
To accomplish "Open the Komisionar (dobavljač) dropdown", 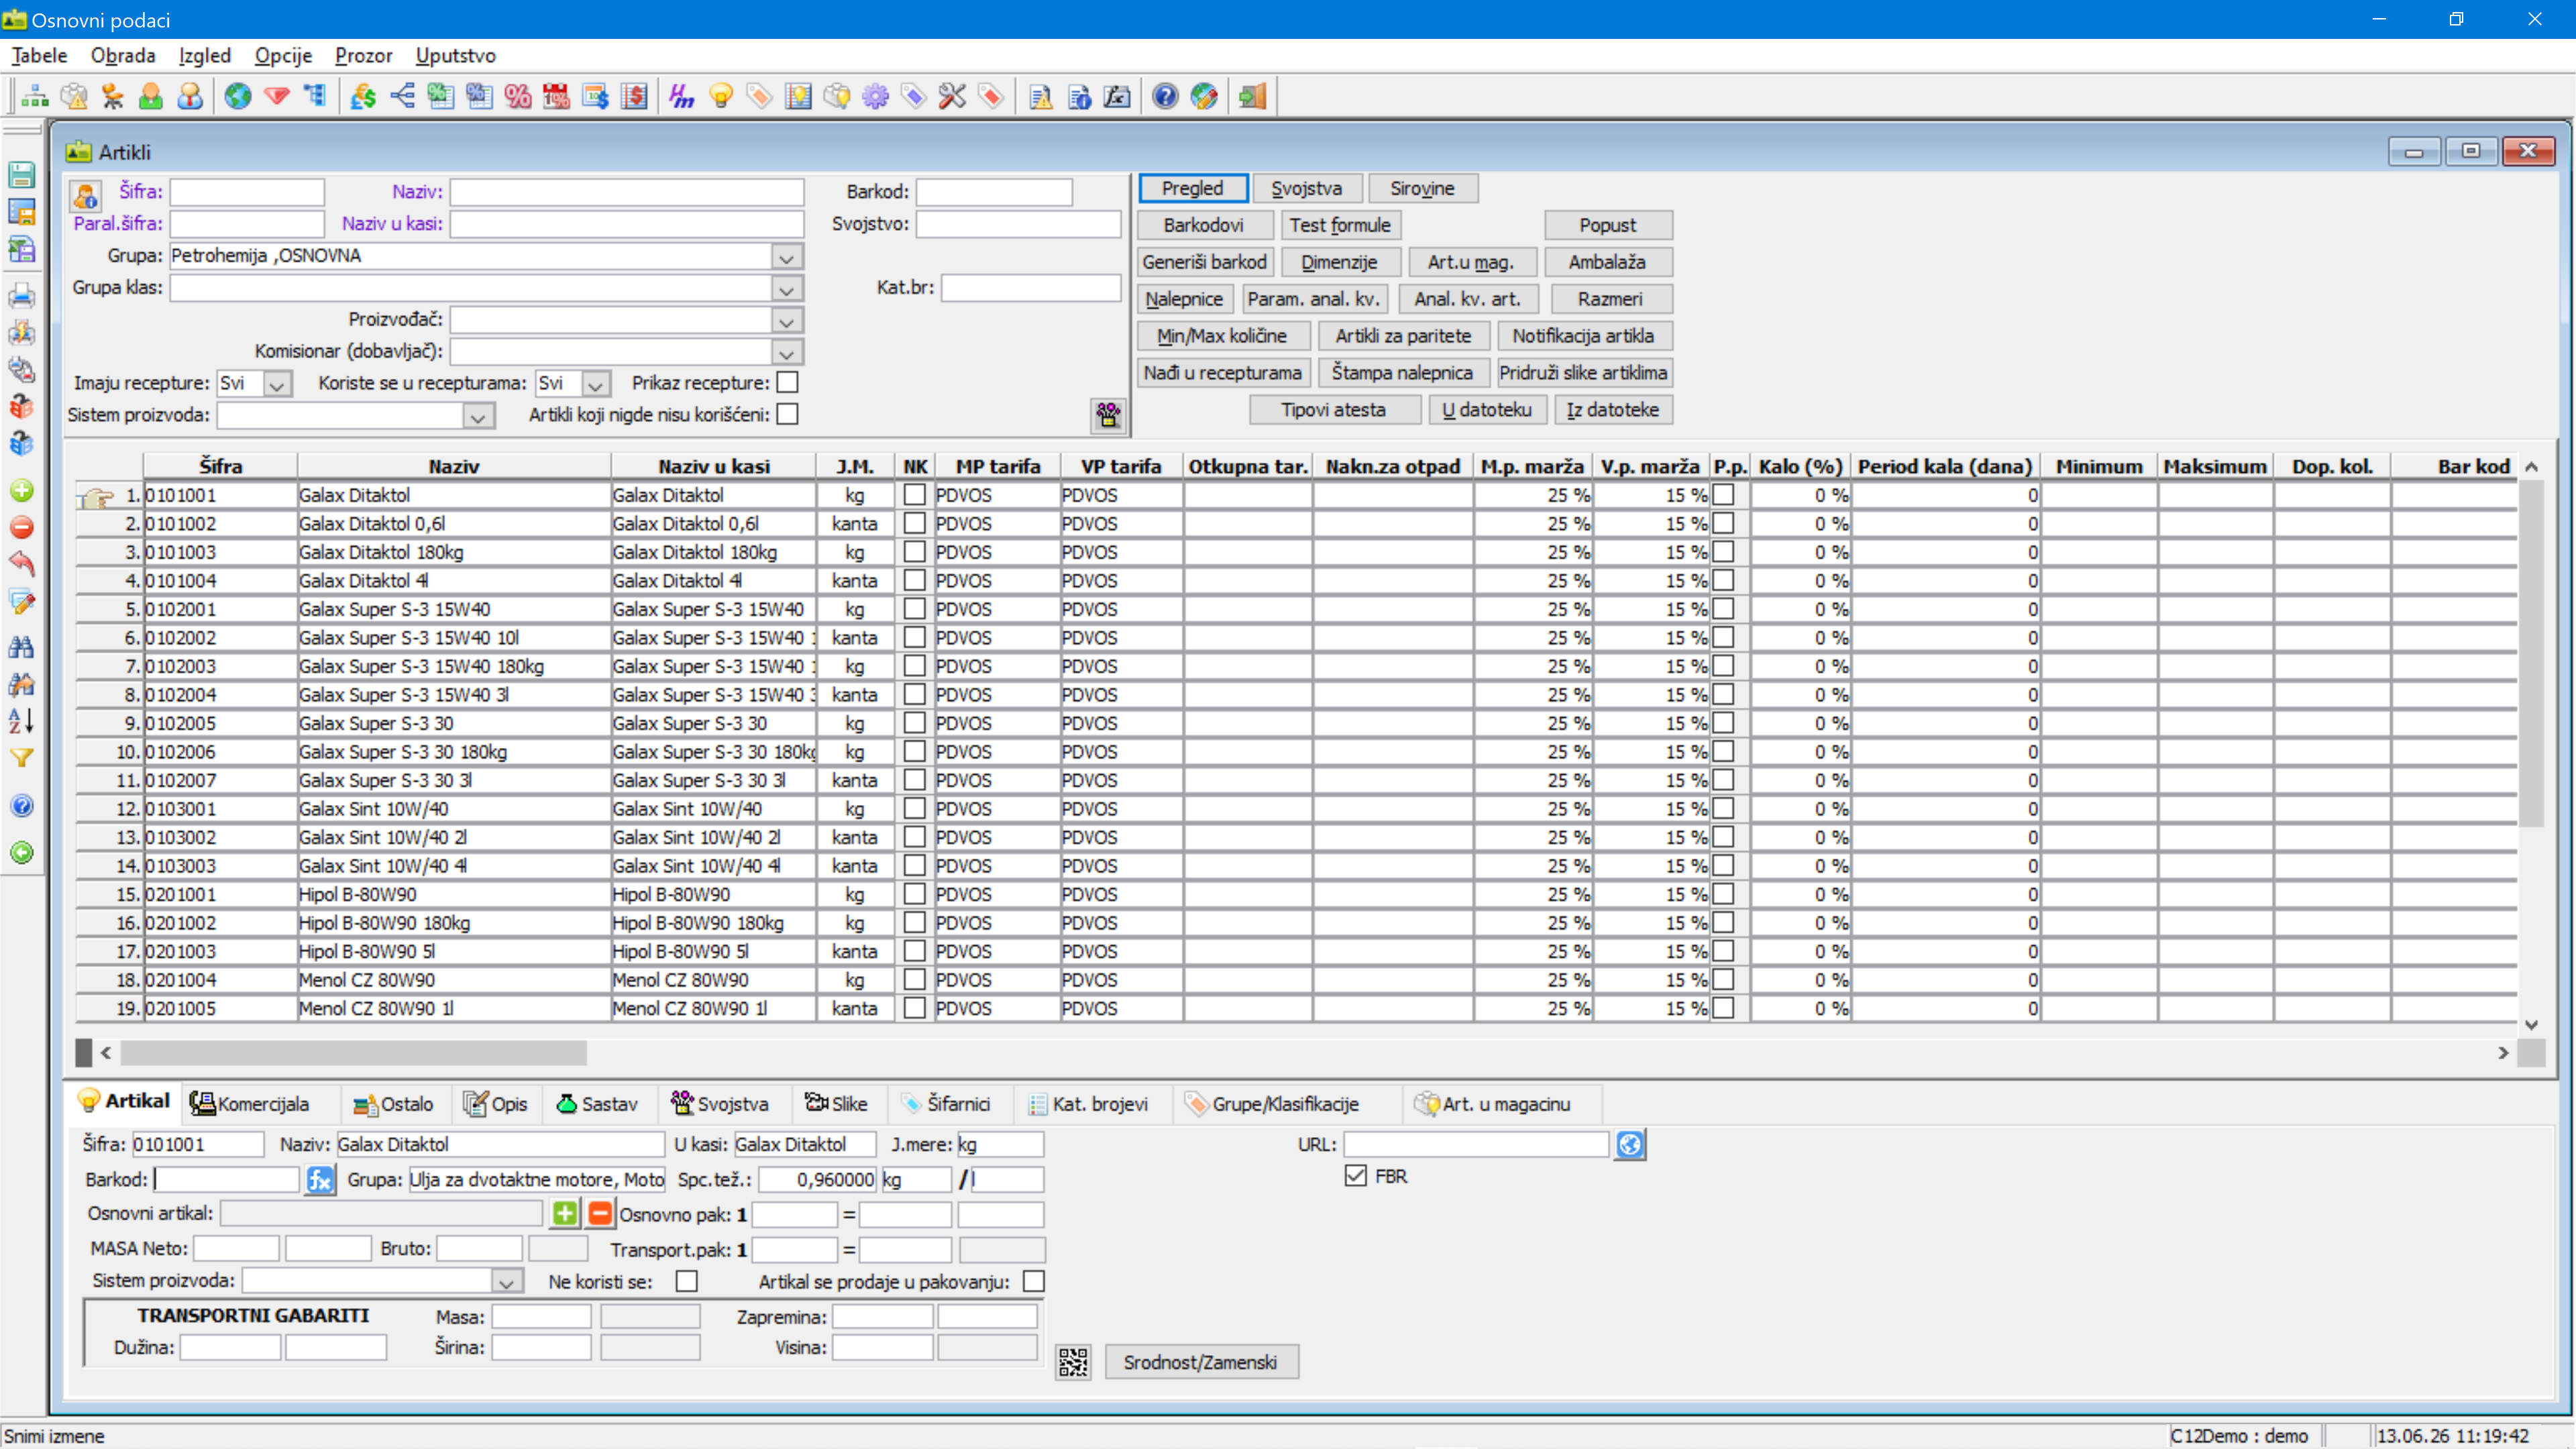I will pos(787,352).
